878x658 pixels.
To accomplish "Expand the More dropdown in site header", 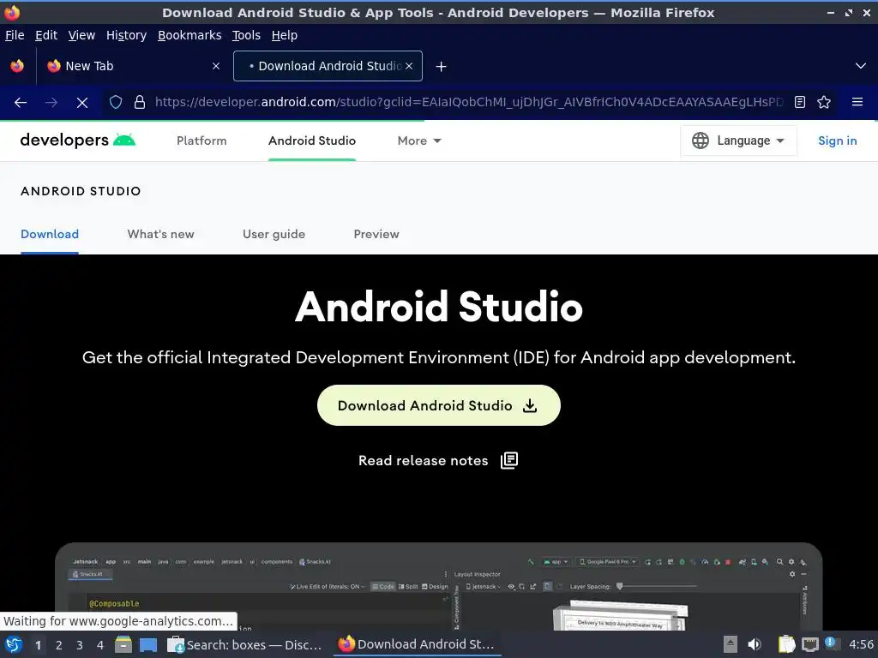I will click(x=419, y=141).
